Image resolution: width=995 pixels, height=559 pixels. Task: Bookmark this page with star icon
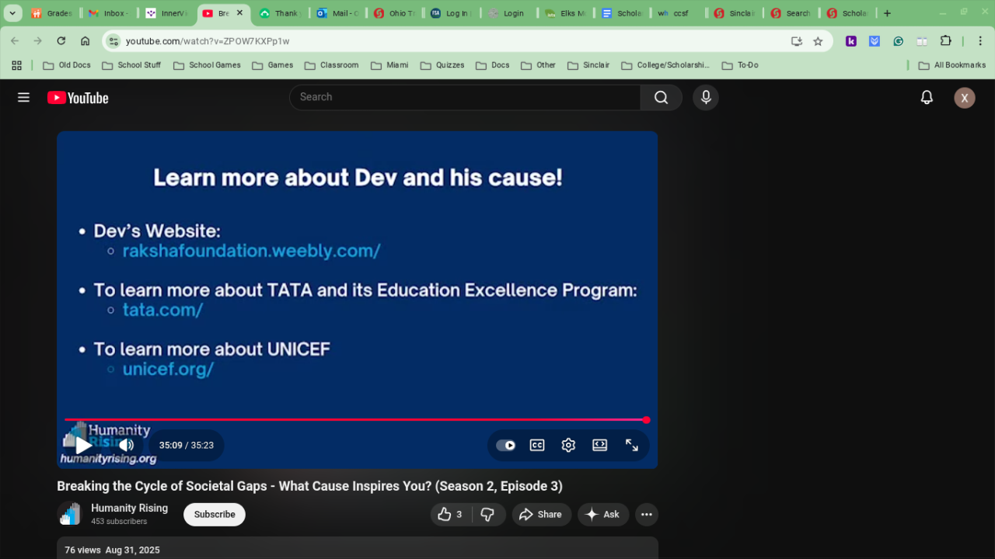pos(818,41)
